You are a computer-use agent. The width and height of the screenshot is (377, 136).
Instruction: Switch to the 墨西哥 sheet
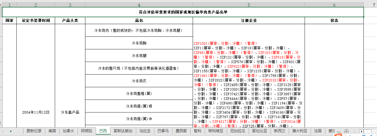click(x=181, y=131)
